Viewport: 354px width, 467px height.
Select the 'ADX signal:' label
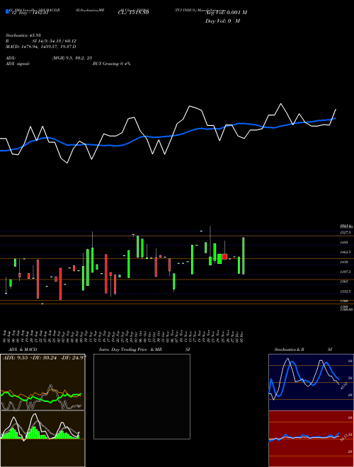coord(18,64)
